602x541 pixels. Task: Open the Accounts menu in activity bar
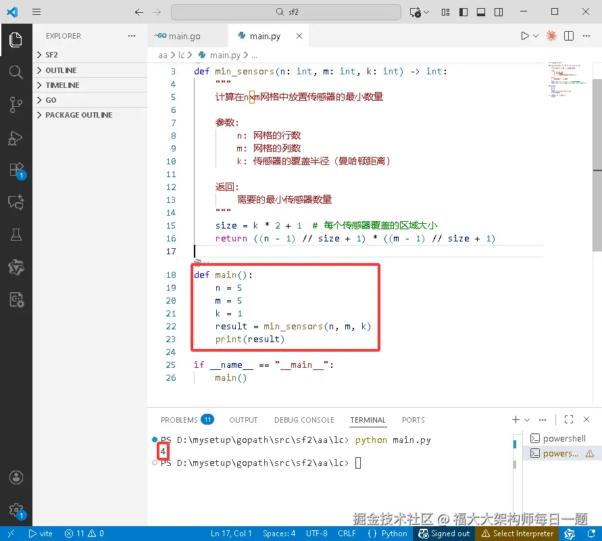[x=16, y=477]
